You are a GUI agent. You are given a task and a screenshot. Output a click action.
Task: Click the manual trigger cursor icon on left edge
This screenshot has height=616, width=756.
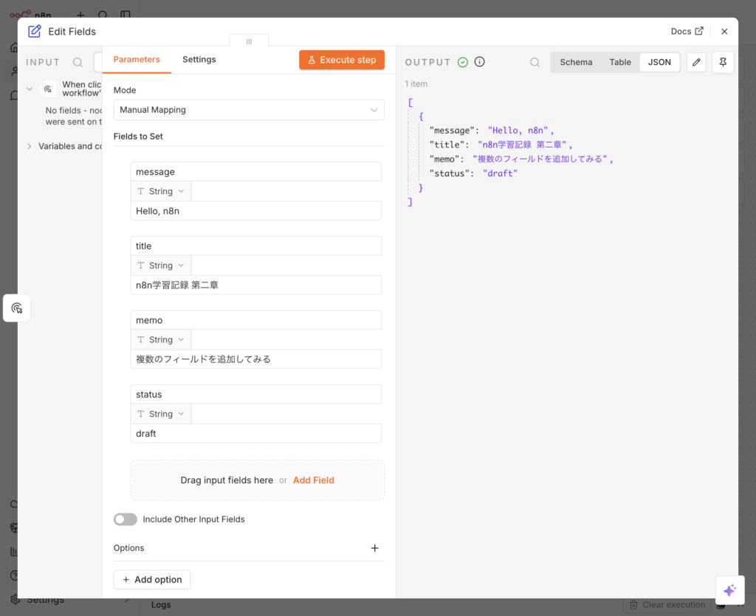[17, 308]
